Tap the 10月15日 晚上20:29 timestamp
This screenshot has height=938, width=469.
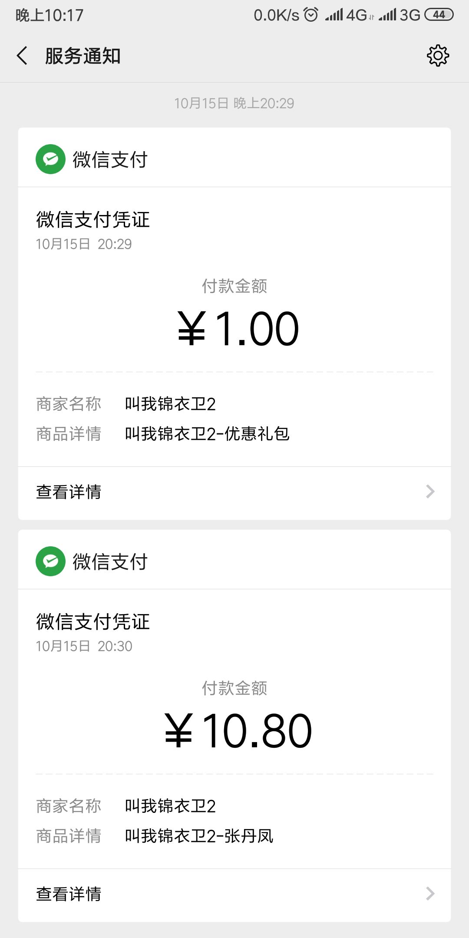pos(234,103)
